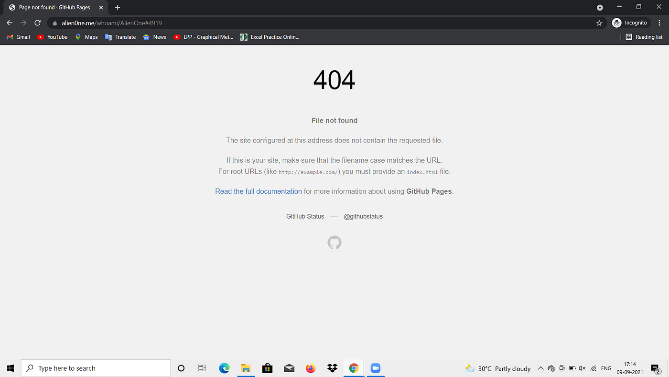
Task: Bookmark this page with the star icon
Action: coord(599,22)
